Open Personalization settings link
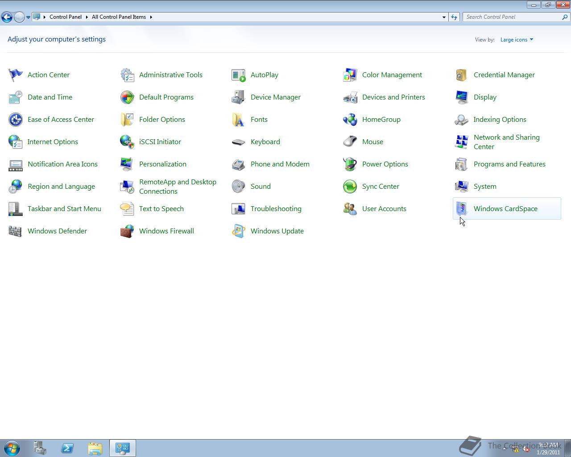Screen dimensions: 571x457 point(163,164)
